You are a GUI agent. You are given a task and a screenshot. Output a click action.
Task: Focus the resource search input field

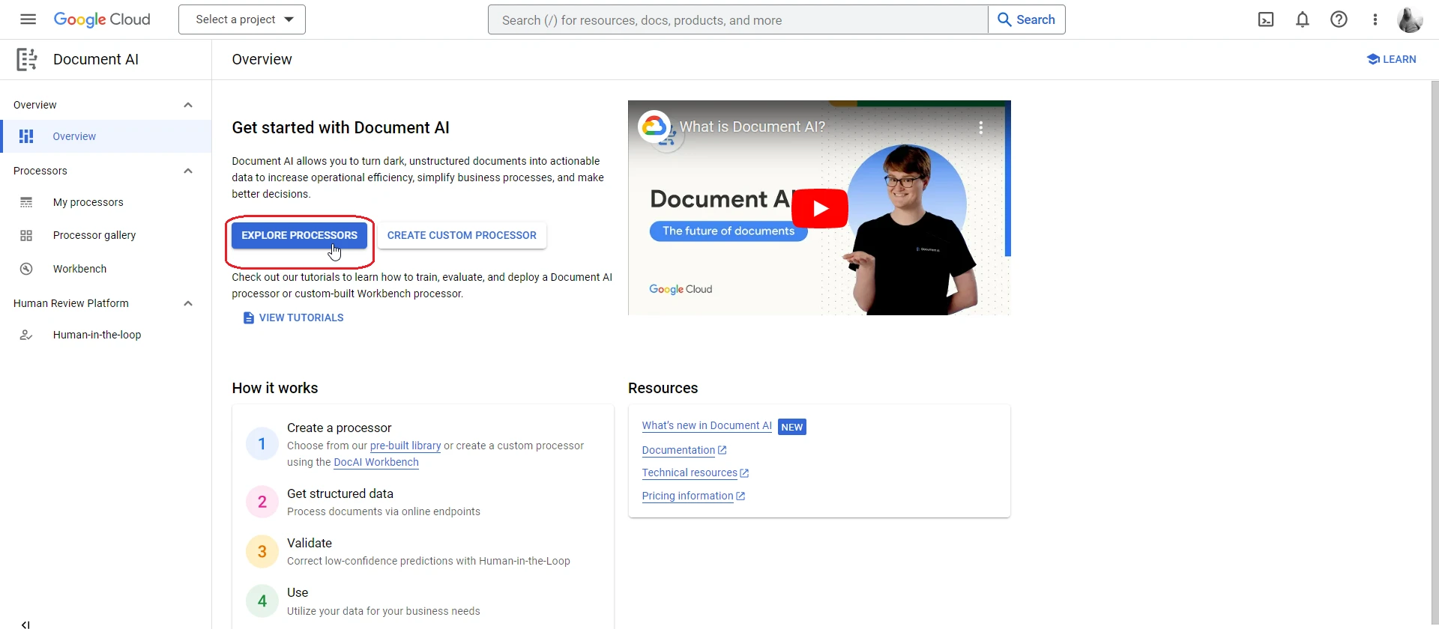point(738,19)
